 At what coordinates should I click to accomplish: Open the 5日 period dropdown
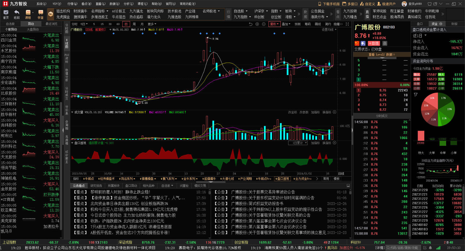coord(84,24)
